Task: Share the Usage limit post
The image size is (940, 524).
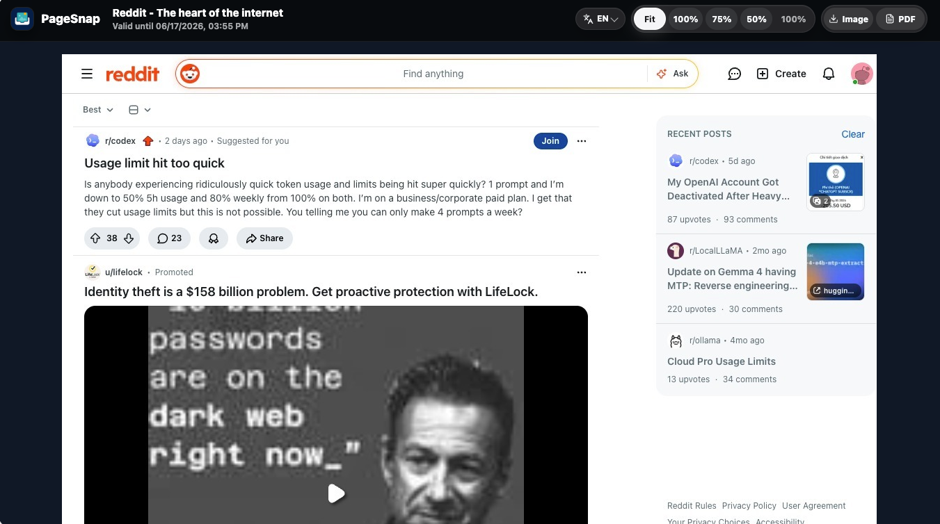Action: point(264,238)
